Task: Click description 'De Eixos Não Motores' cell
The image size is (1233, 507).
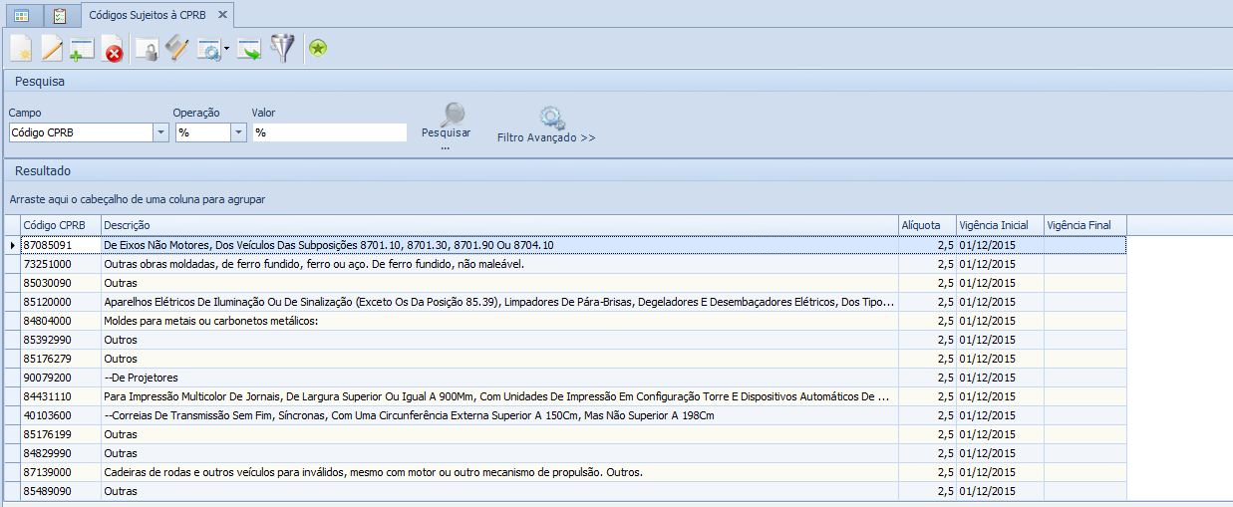Action: (499, 244)
